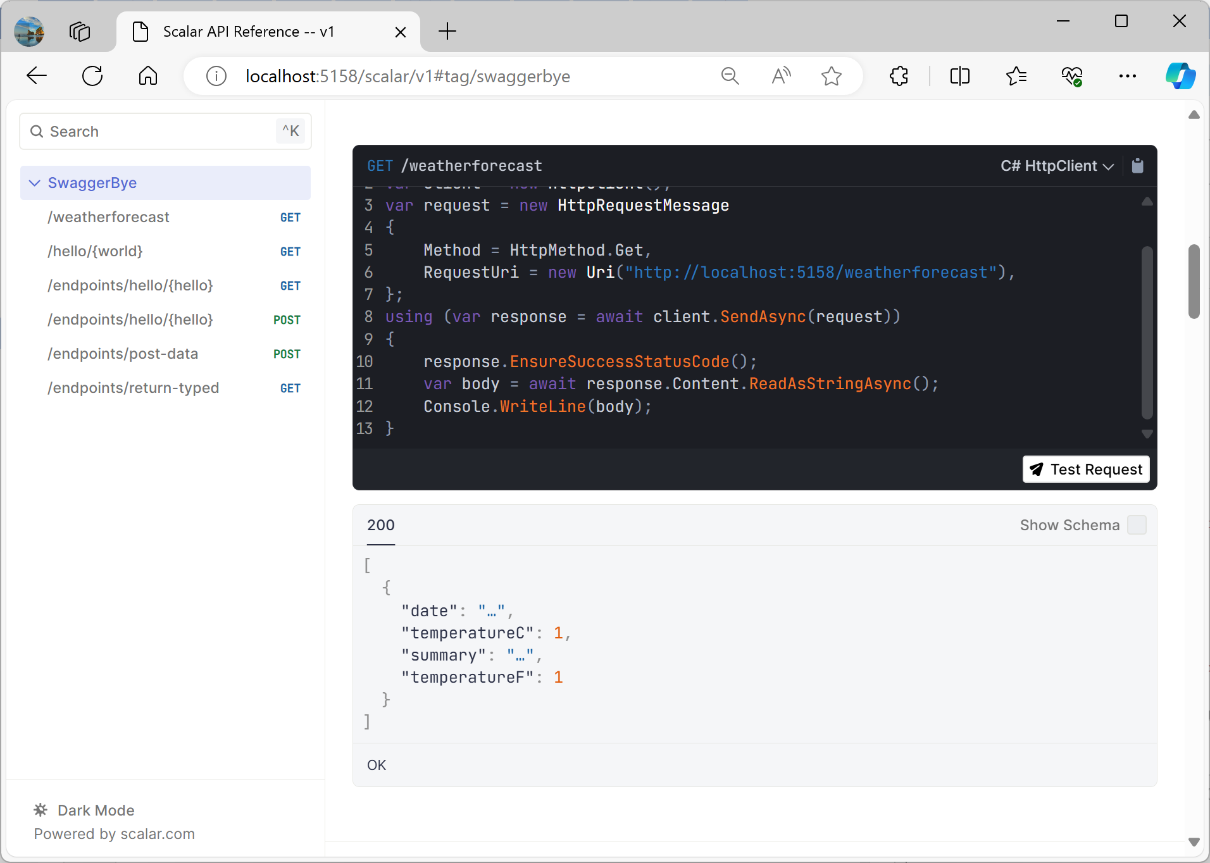Viewport: 1210px width, 863px height.
Task: Open /endpoints/post-data POST endpoint
Action: [x=165, y=354]
